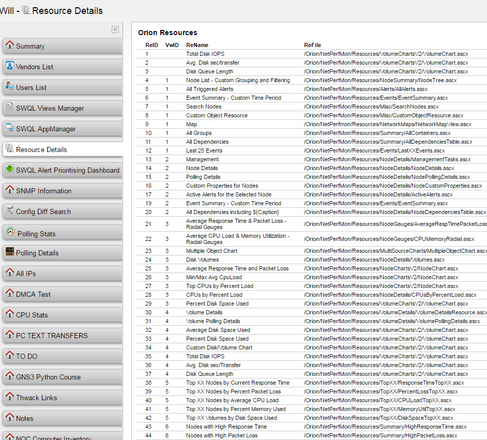
Task: Click the Thwack Links home icon
Action: point(10,397)
